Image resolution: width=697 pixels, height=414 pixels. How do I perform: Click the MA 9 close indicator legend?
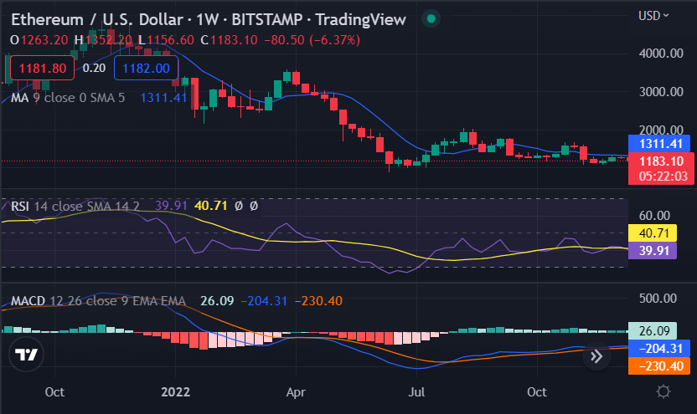click(68, 98)
